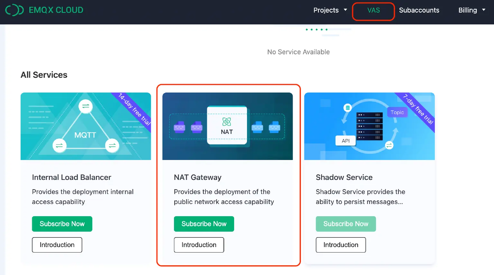Click the API badge on the Shadow Service illustration
This screenshot has height=275, width=494.
[345, 140]
